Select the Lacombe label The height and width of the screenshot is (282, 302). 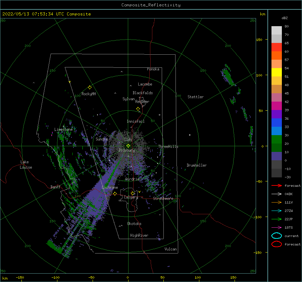(x=145, y=84)
